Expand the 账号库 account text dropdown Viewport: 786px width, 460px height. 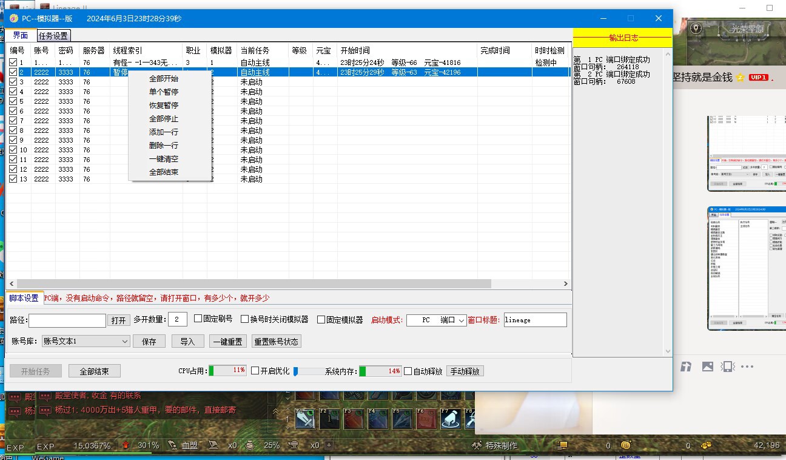click(125, 342)
